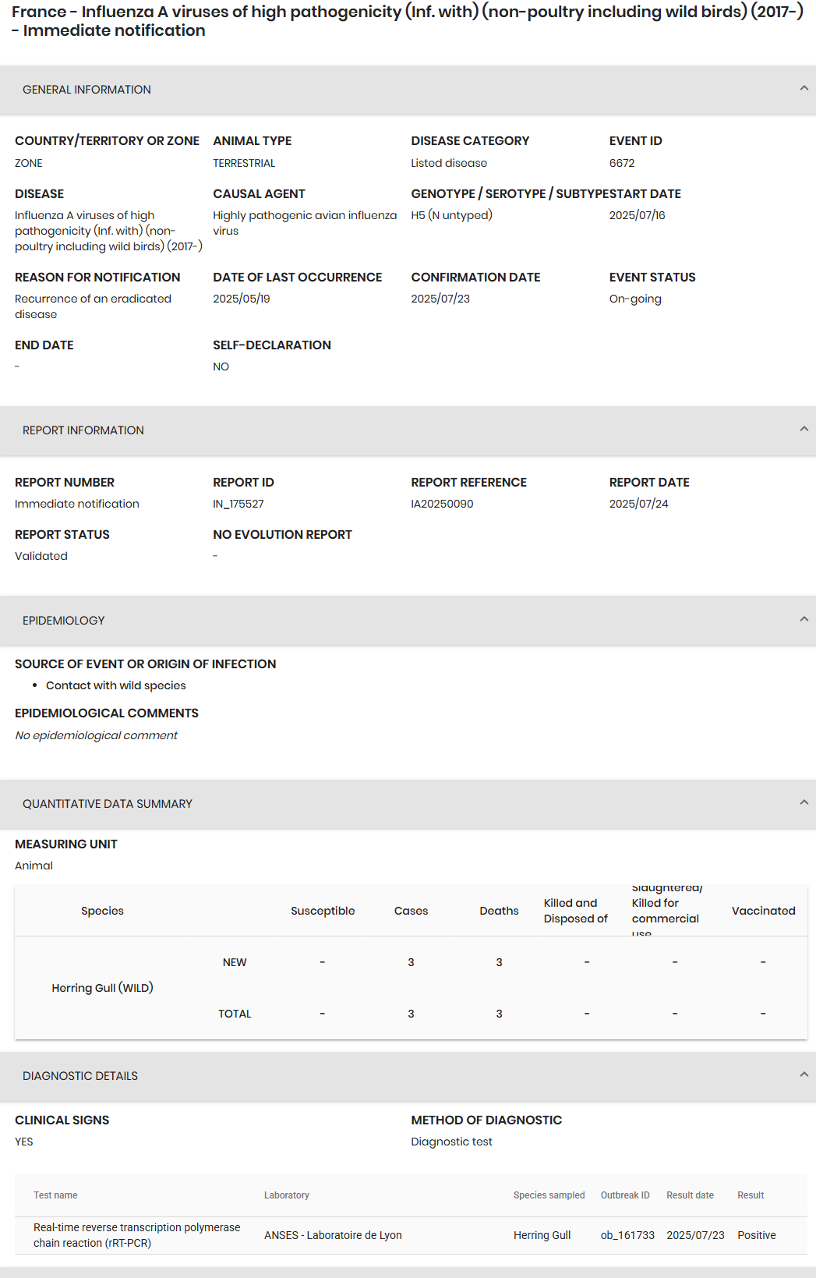816x1278 pixels.
Task: Collapse the General Information section chevron
Action: click(804, 89)
